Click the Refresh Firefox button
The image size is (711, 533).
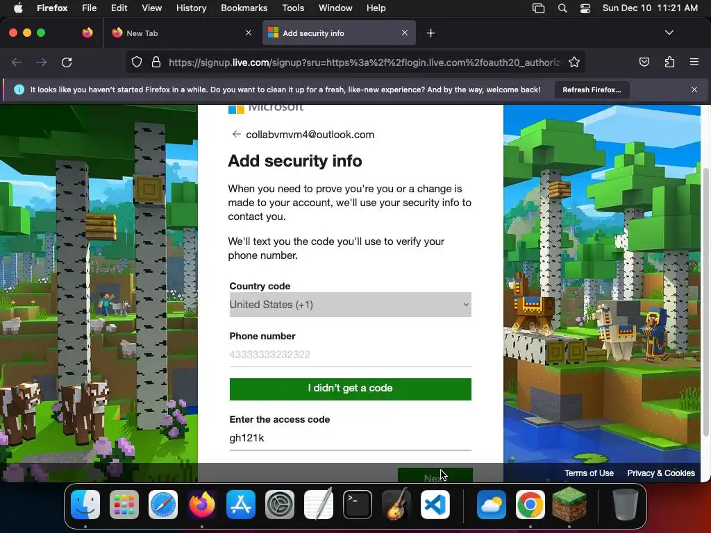point(592,90)
